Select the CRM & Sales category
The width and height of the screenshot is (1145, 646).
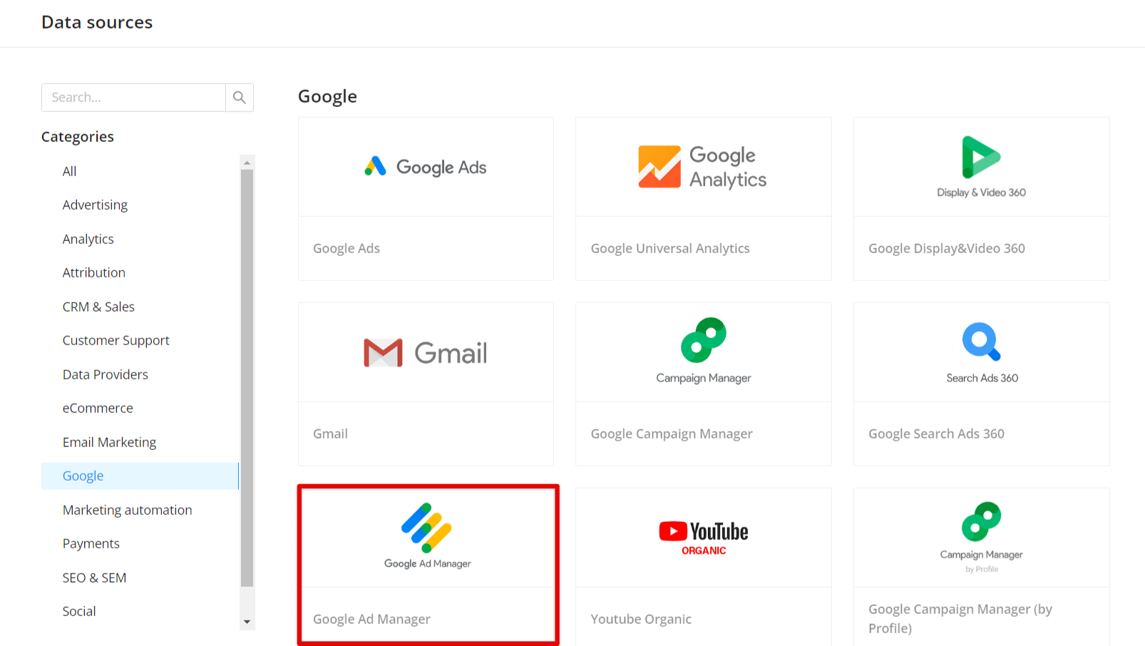[98, 307]
